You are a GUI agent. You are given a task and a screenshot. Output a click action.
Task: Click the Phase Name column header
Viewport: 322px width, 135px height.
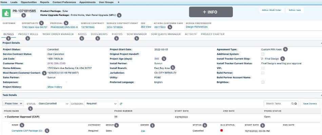(x=12, y=111)
